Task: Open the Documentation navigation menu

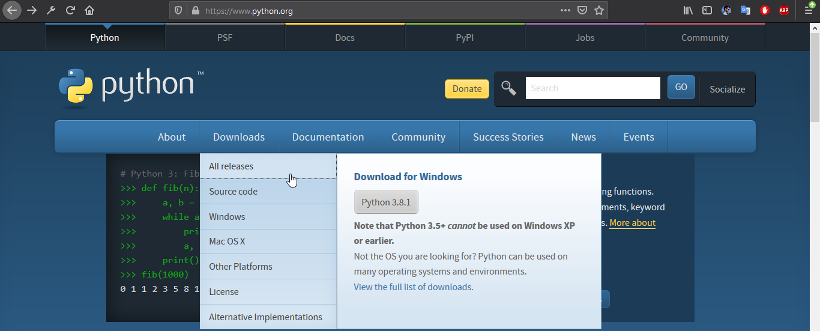Action: 328,137
